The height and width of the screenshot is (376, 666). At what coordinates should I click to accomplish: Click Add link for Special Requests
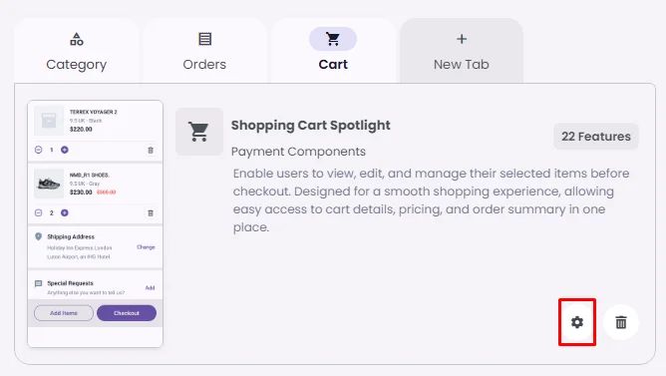point(150,287)
